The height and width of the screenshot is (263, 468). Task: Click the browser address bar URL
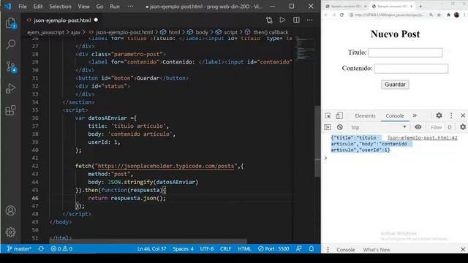[x=389, y=15]
